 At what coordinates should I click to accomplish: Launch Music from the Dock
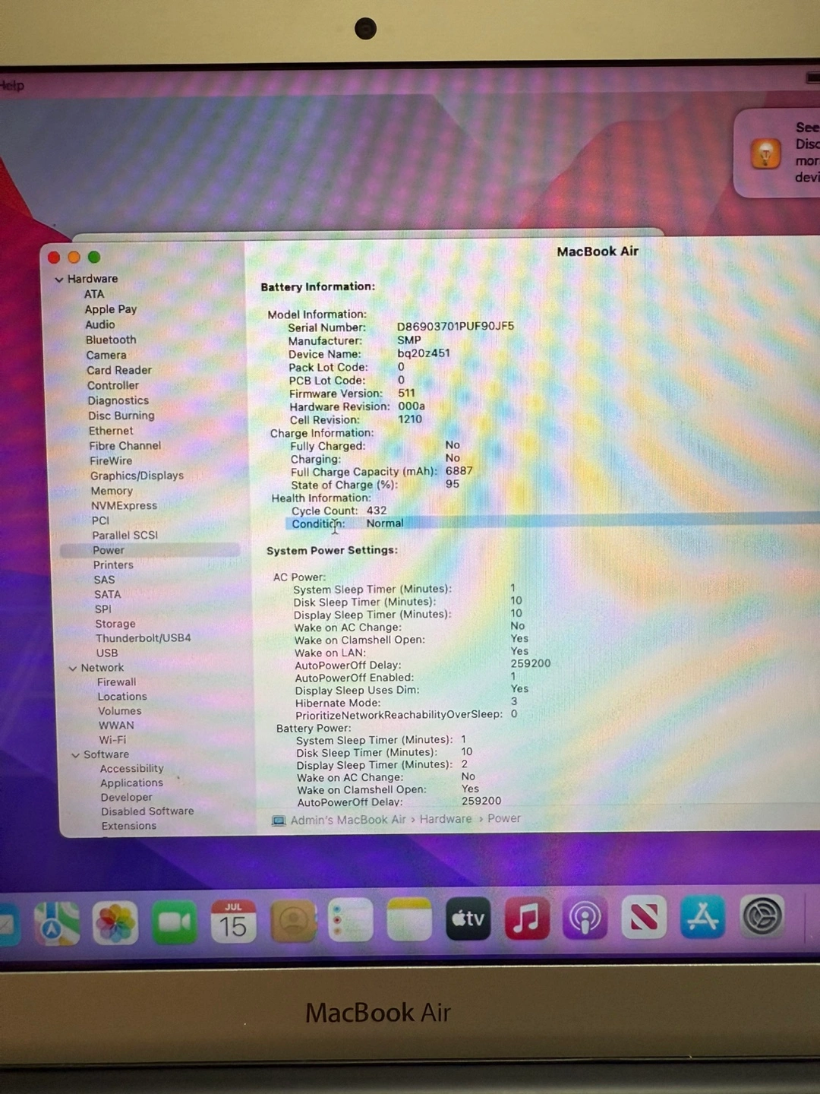pos(526,918)
